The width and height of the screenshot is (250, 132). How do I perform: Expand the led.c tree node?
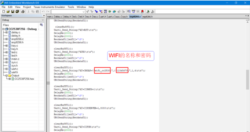point(6,52)
